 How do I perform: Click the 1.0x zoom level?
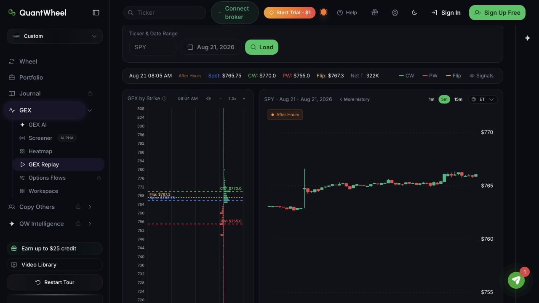[232, 98]
